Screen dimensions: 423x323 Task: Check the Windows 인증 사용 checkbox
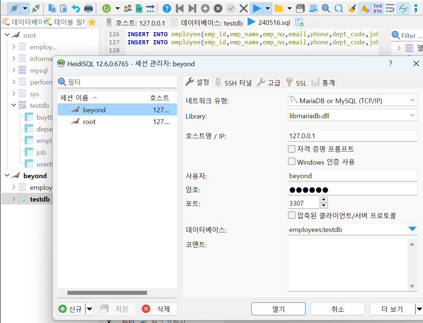[x=292, y=162]
